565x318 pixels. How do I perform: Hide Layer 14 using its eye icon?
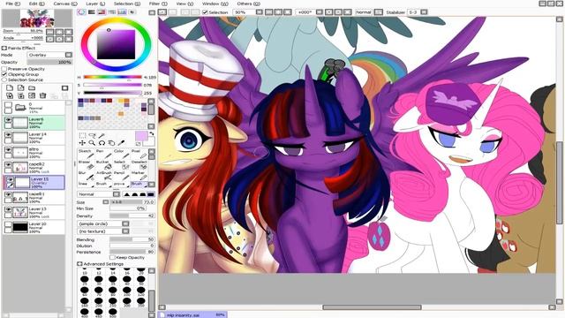8,135
